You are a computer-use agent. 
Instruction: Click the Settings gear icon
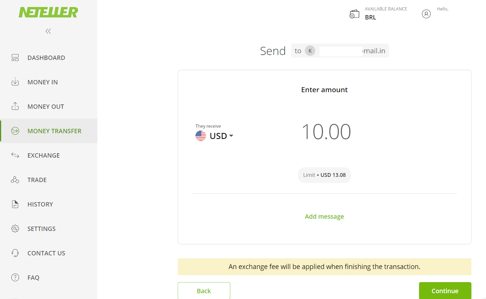[x=15, y=229]
